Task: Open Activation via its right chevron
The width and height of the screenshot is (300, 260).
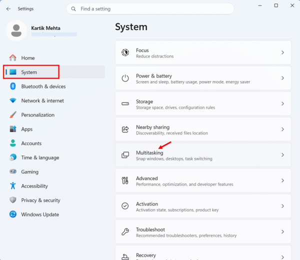Action: coord(282,206)
